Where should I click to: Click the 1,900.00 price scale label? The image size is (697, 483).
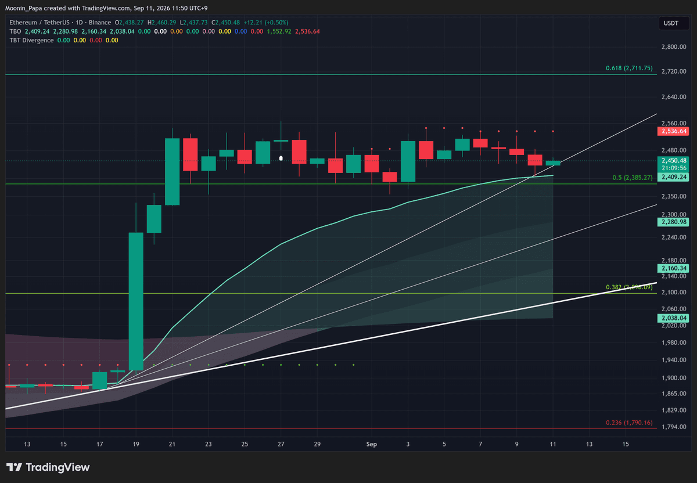click(673, 378)
